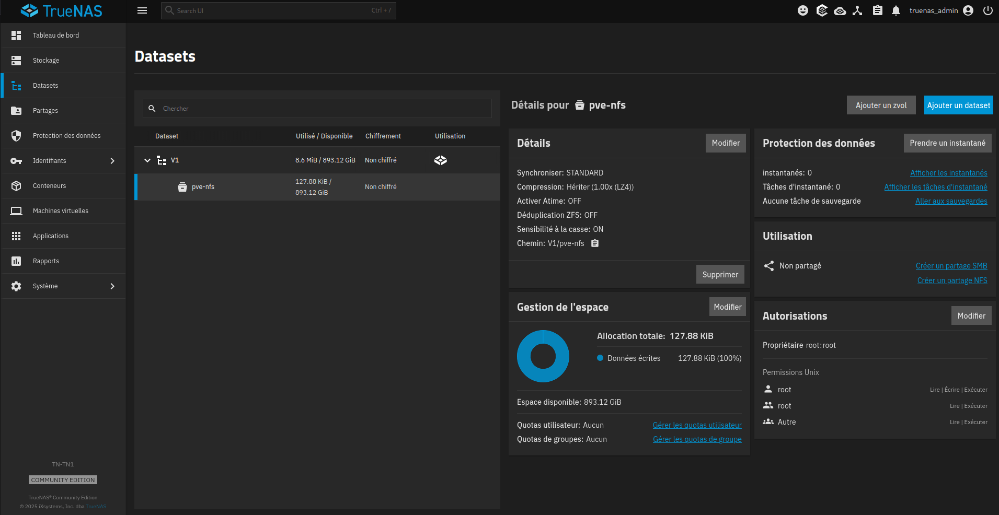999x515 pixels.
Task: Open the Créer un partage NFS link
Action: click(x=952, y=280)
